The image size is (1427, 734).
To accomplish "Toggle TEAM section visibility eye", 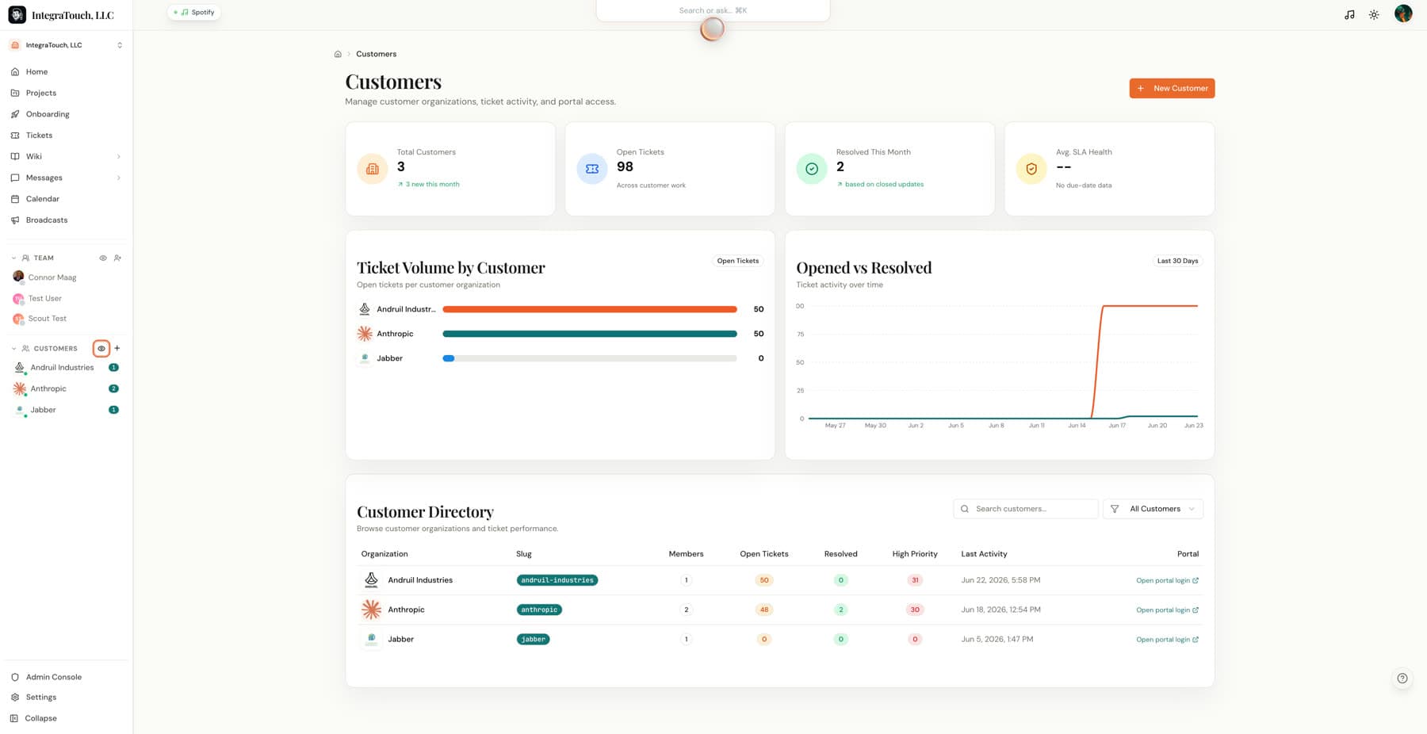I will (x=103, y=258).
